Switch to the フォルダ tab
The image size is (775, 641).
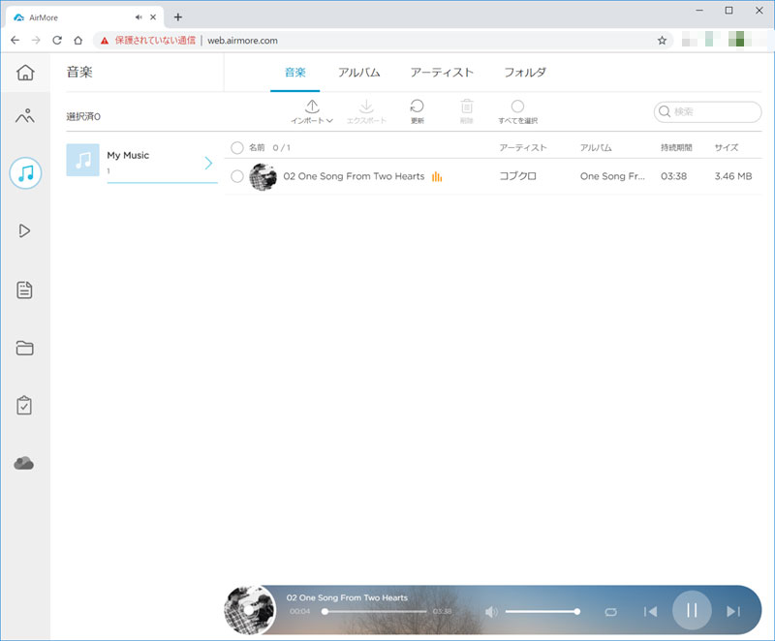pyautogui.click(x=525, y=73)
